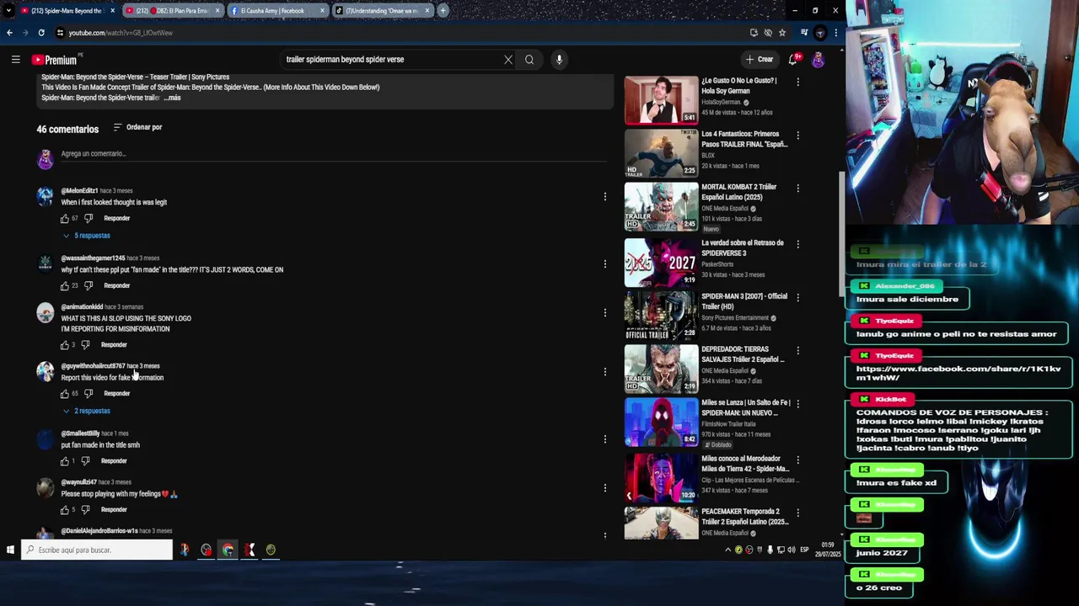Open menu for MORTAL KOMBAT 2 Tráiler video
The image size is (1079, 606).
[x=797, y=189]
